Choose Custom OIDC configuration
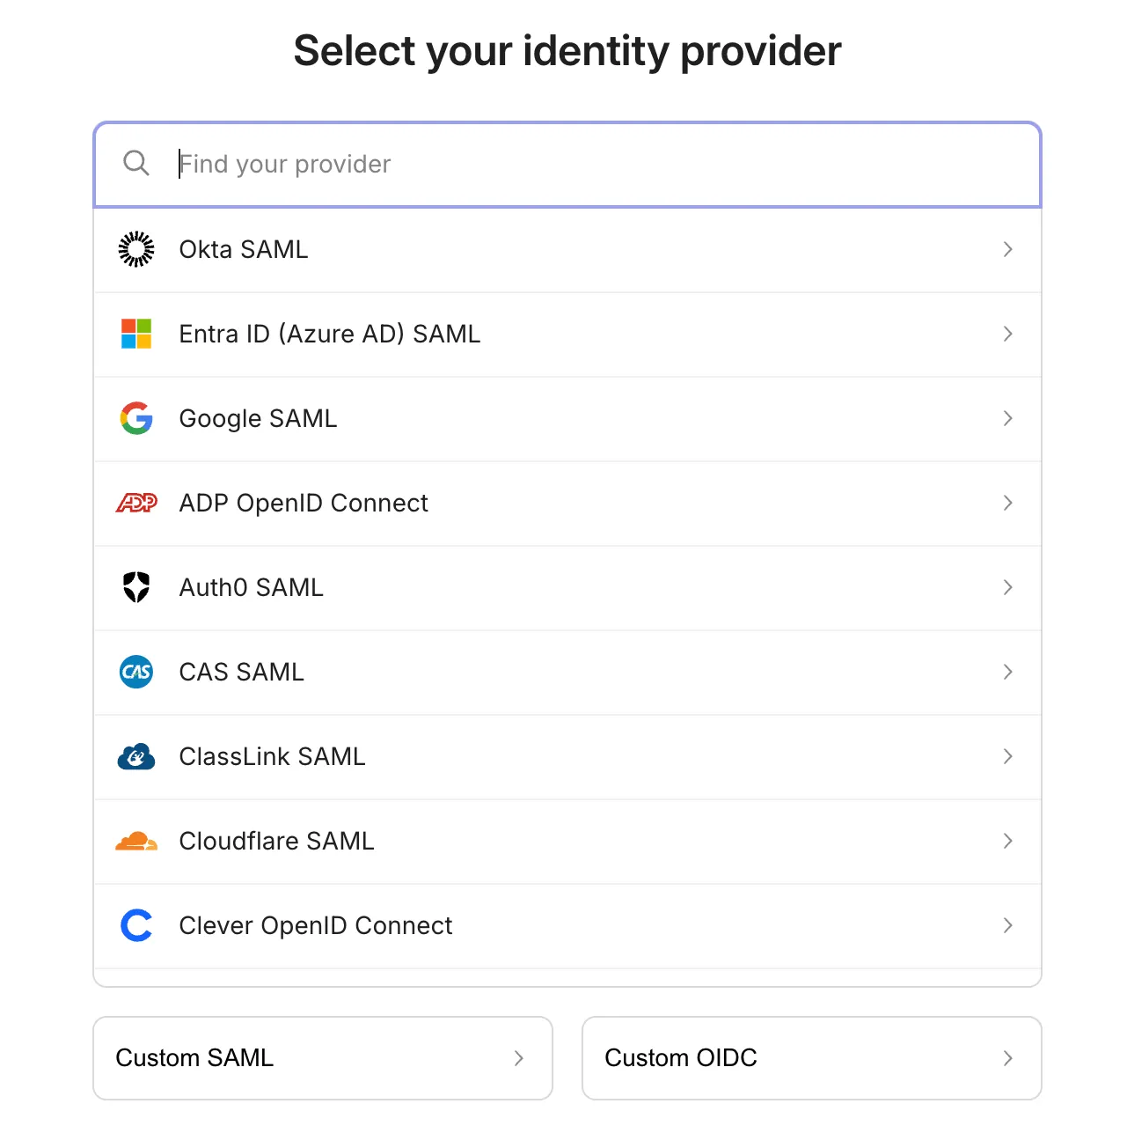This screenshot has height=1148, width=1127. pos(810,1058)
